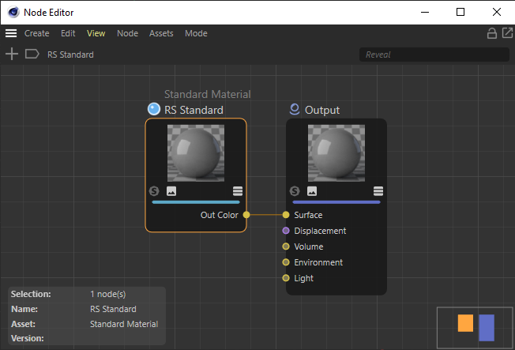515x350 pixels.
Task: Click the Light input port
Action: [x=286, y=278]
